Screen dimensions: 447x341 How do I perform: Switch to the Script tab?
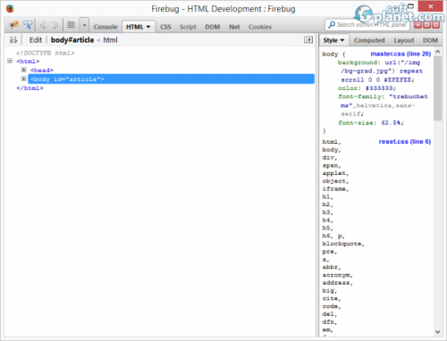click(188, 27)
